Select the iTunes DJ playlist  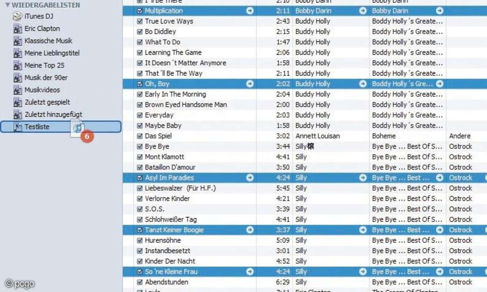coord(39,17)
